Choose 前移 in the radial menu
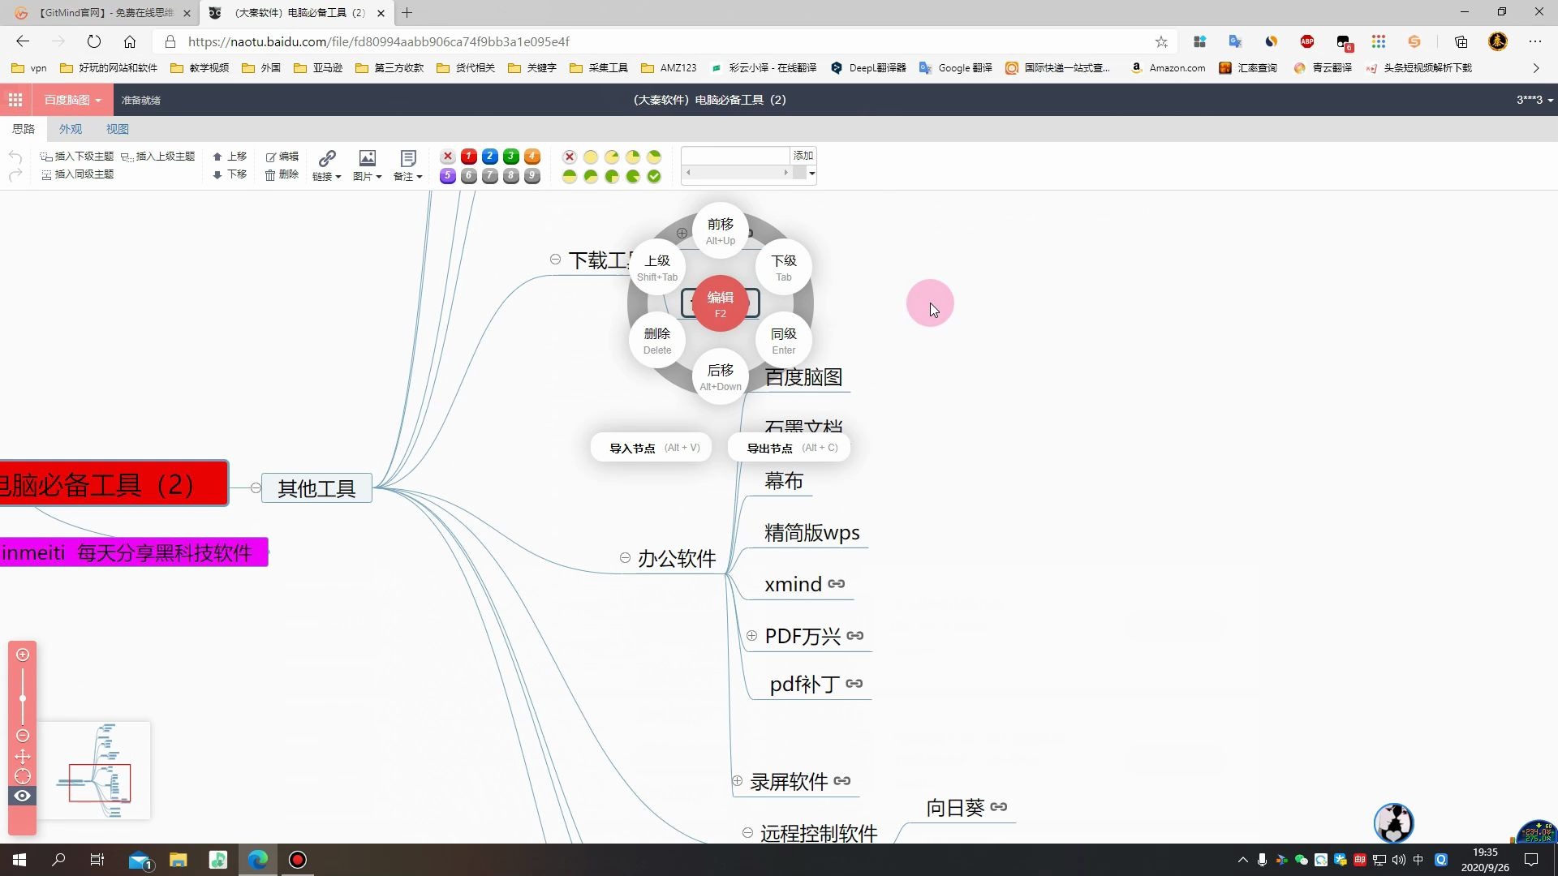 coord(721,230)
